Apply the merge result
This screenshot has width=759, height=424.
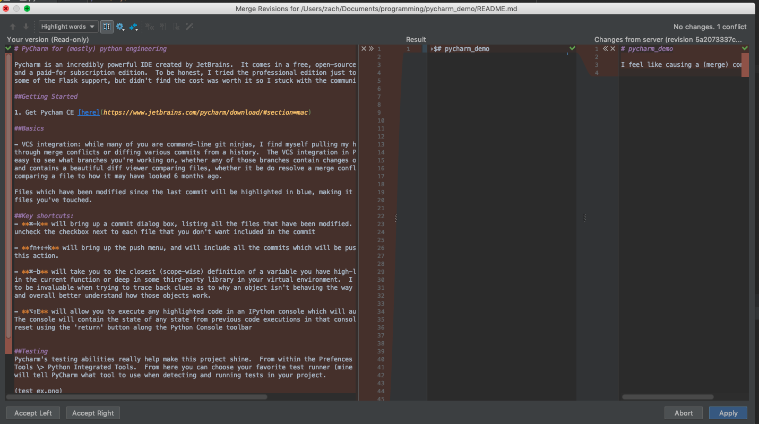point(728,413)
